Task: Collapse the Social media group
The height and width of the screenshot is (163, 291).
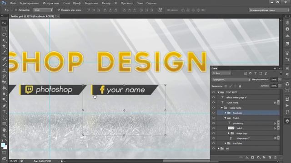Action: coord(222,108)
